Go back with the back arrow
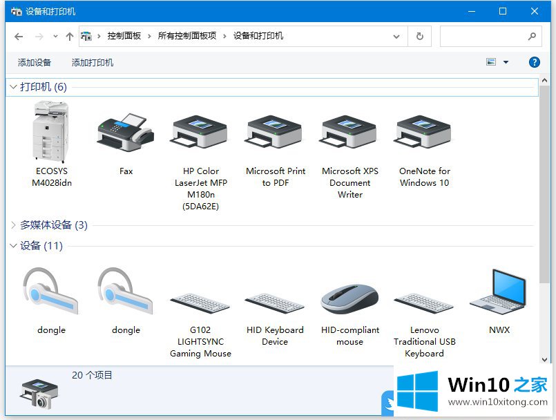556x420 pixels. point(19,36)
